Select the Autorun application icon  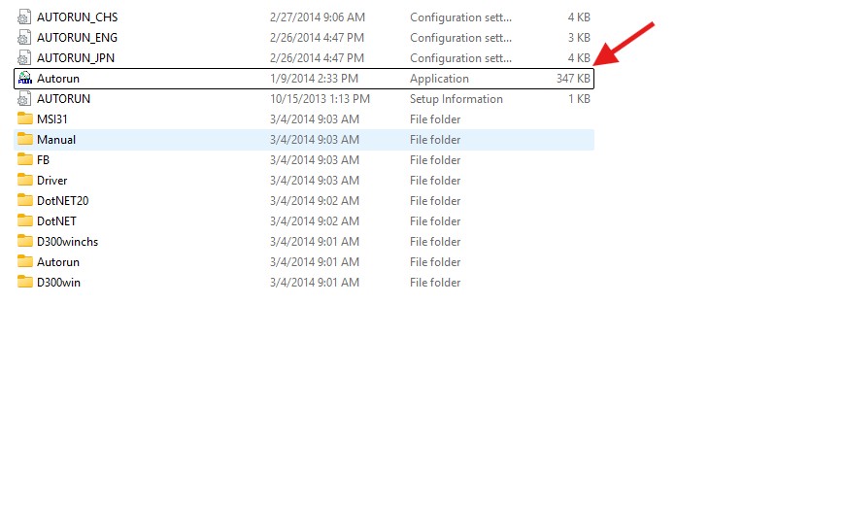pyautogui.click(x=25, y=79)
